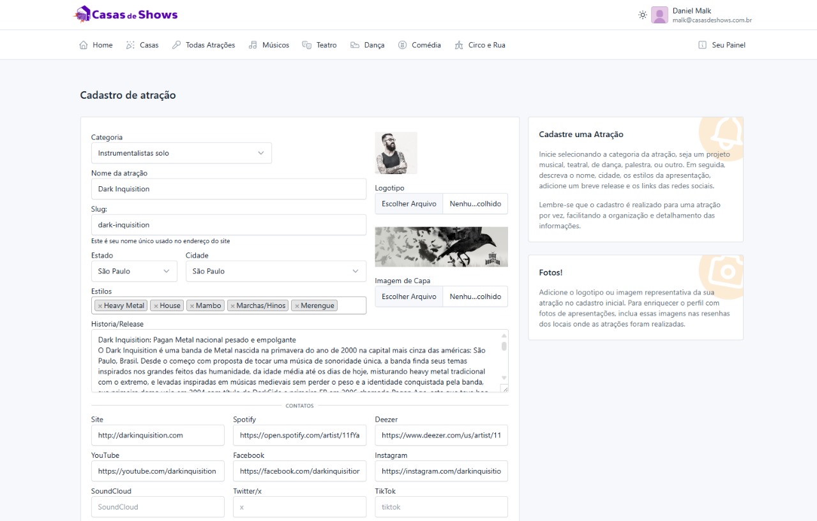
Task: Click the malk@casasdeshows.com.br email text
Action: coord(712,20)
